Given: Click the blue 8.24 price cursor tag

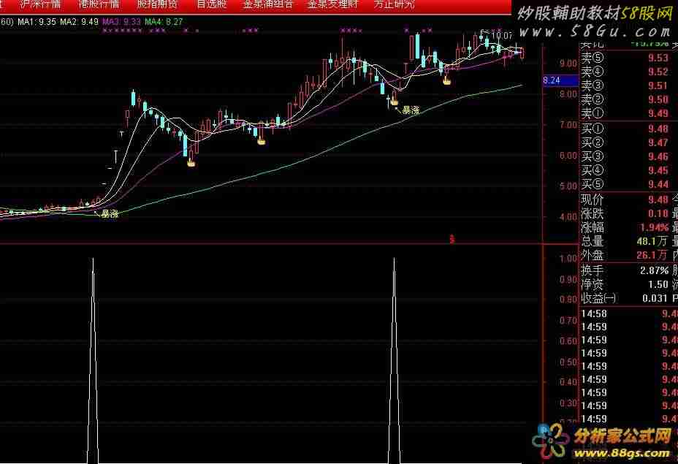Looking at the screenshot, I should tap(560, 80).
